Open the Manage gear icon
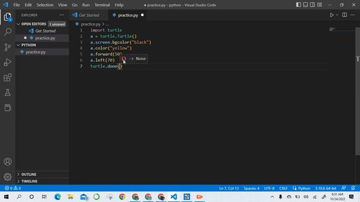Viewport: 360px width, 202px height. tap(7, 177)
